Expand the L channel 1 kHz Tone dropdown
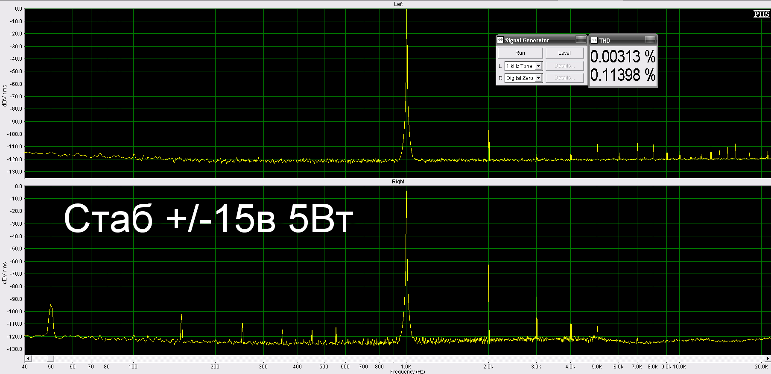 [x=538, y=66]
